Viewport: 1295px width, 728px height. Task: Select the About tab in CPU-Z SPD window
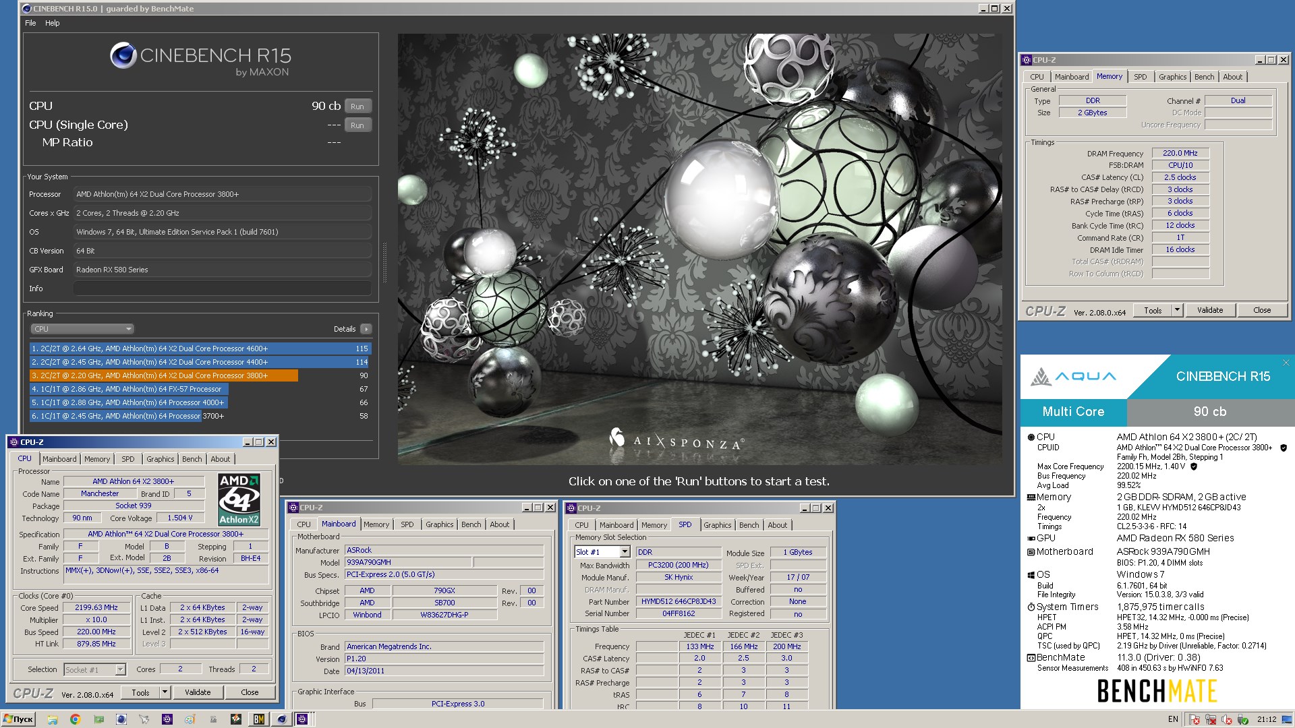click(x=777, y=525)
